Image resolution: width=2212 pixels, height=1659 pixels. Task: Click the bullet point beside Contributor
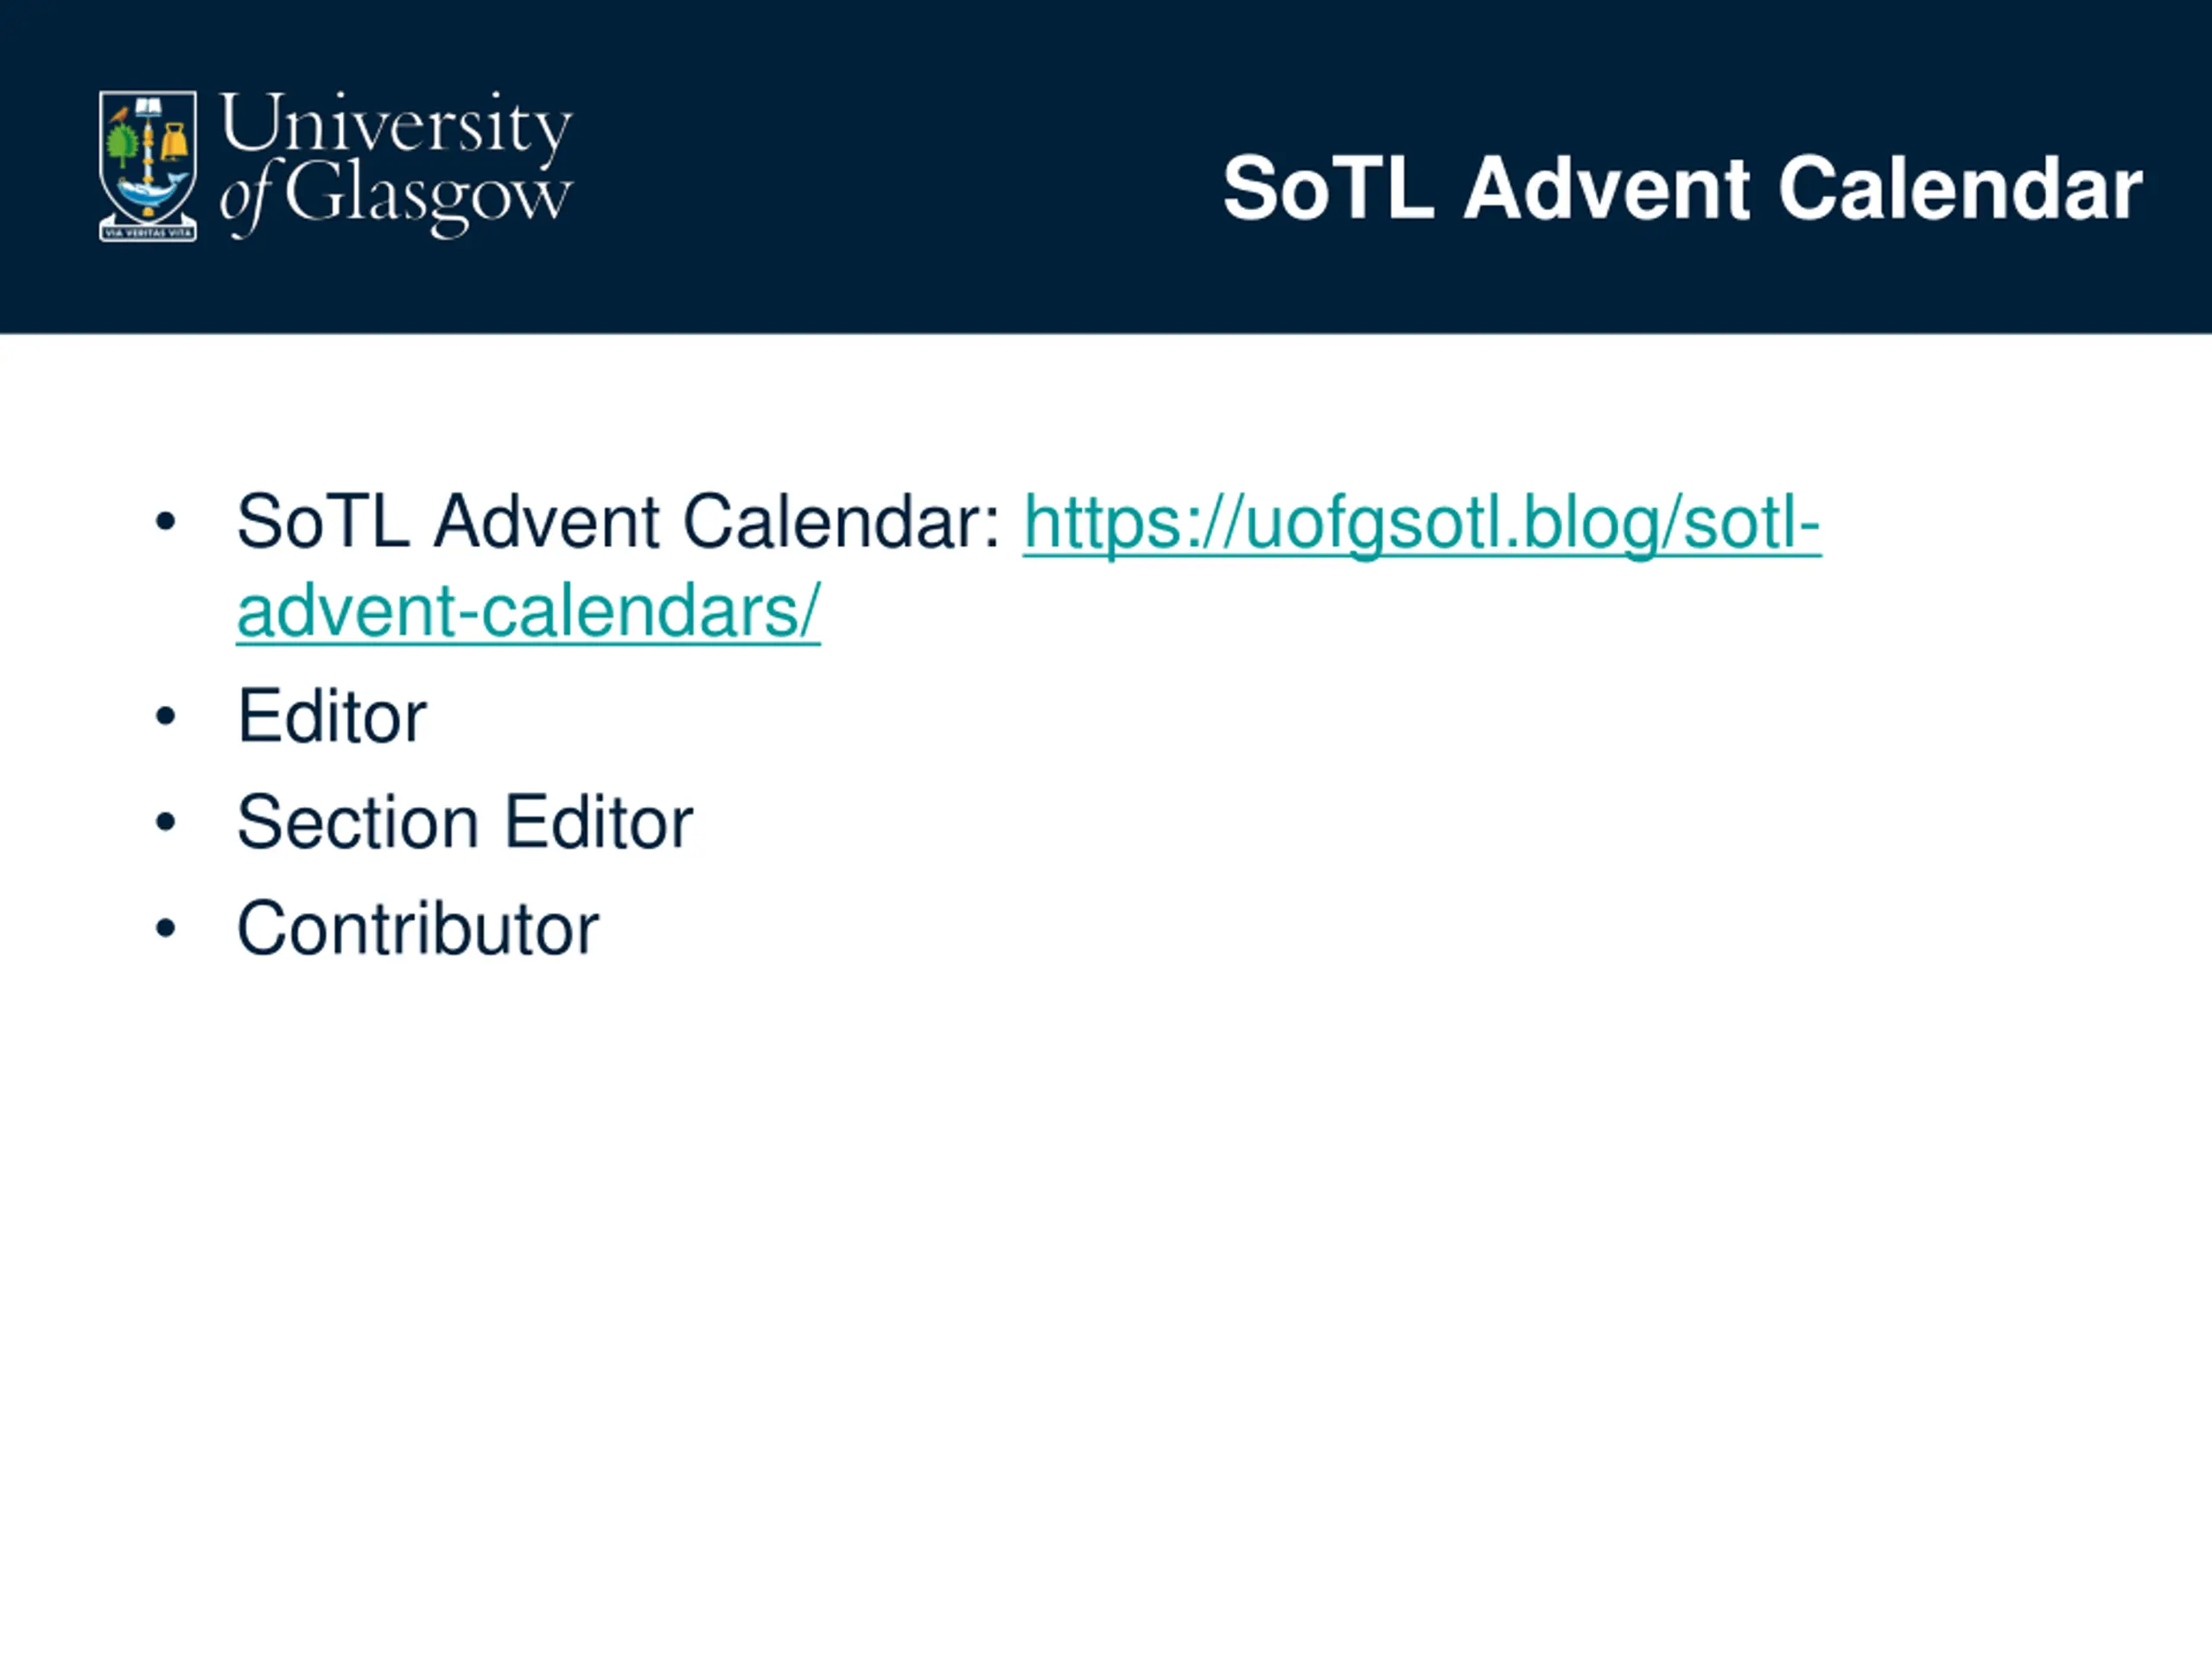tap(166, 929)
